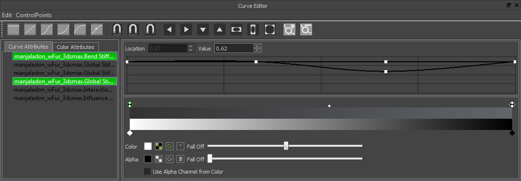Apply the S-shaped smooth curve preset

click(47, 29)
